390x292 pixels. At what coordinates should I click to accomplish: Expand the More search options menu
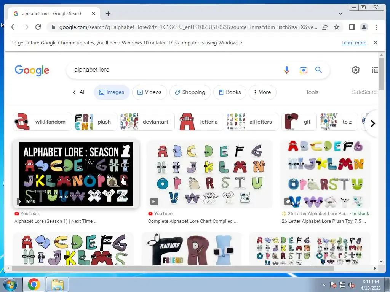pos(262,92)
